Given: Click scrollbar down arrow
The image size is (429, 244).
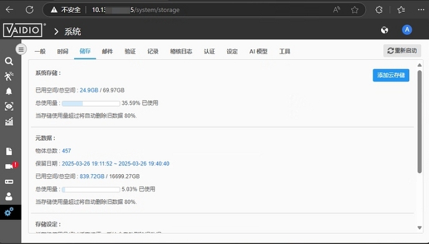Looking at the screenshot, I should click(420, 228).
